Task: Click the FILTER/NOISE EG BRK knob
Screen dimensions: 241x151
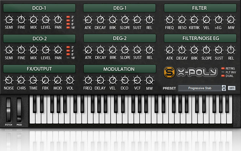Action: [194, 50]
